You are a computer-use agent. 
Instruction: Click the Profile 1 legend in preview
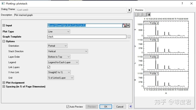(151, 74)
